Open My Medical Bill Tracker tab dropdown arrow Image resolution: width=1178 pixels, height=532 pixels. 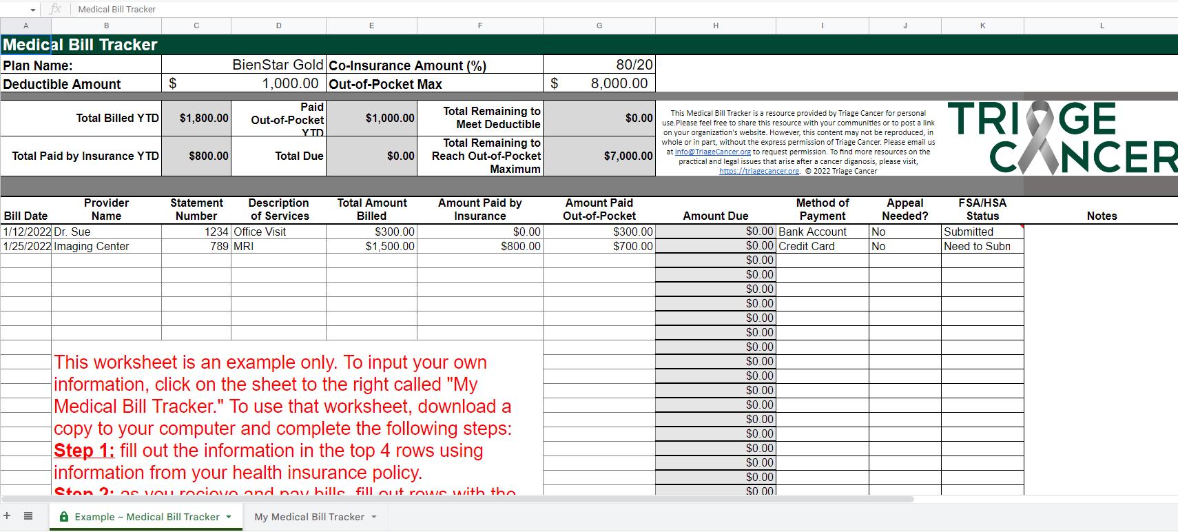[374, 517]
